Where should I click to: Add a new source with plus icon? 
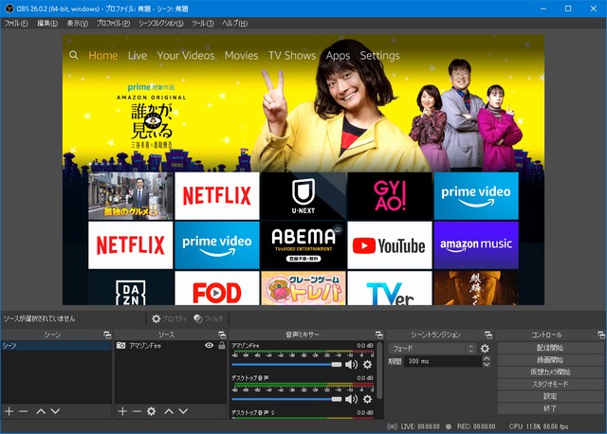[x=122, y=411]
